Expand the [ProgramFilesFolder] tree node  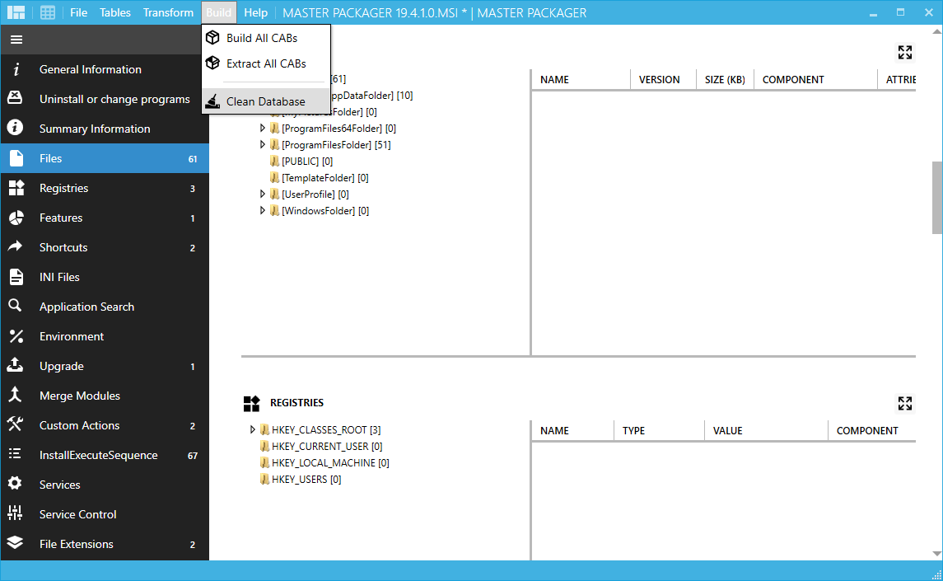(x=262, y=144)
